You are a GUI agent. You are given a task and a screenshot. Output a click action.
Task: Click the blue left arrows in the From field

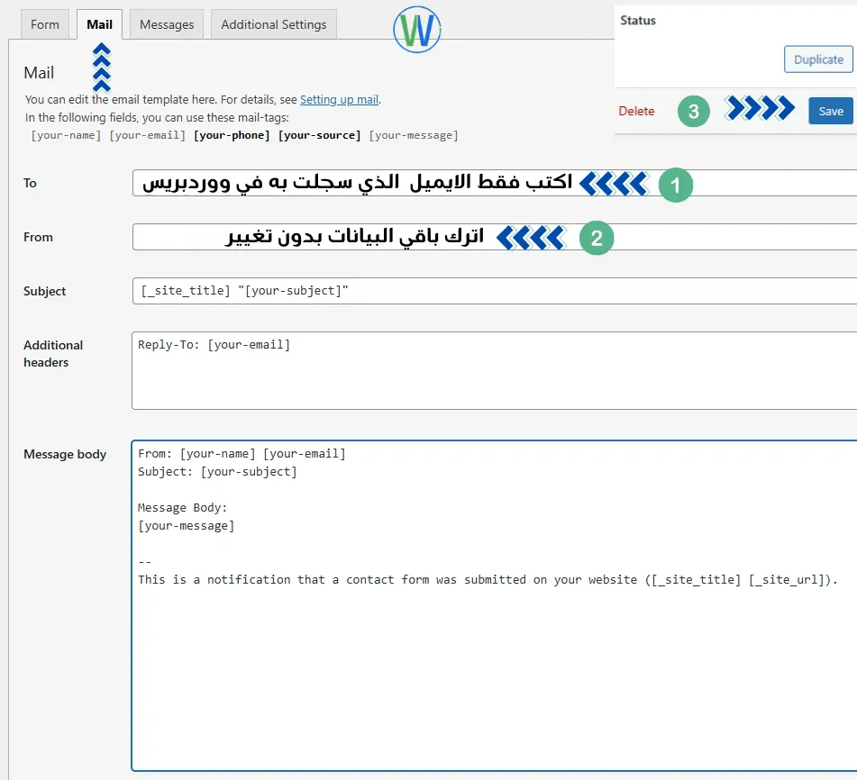(x=531, y=239)
